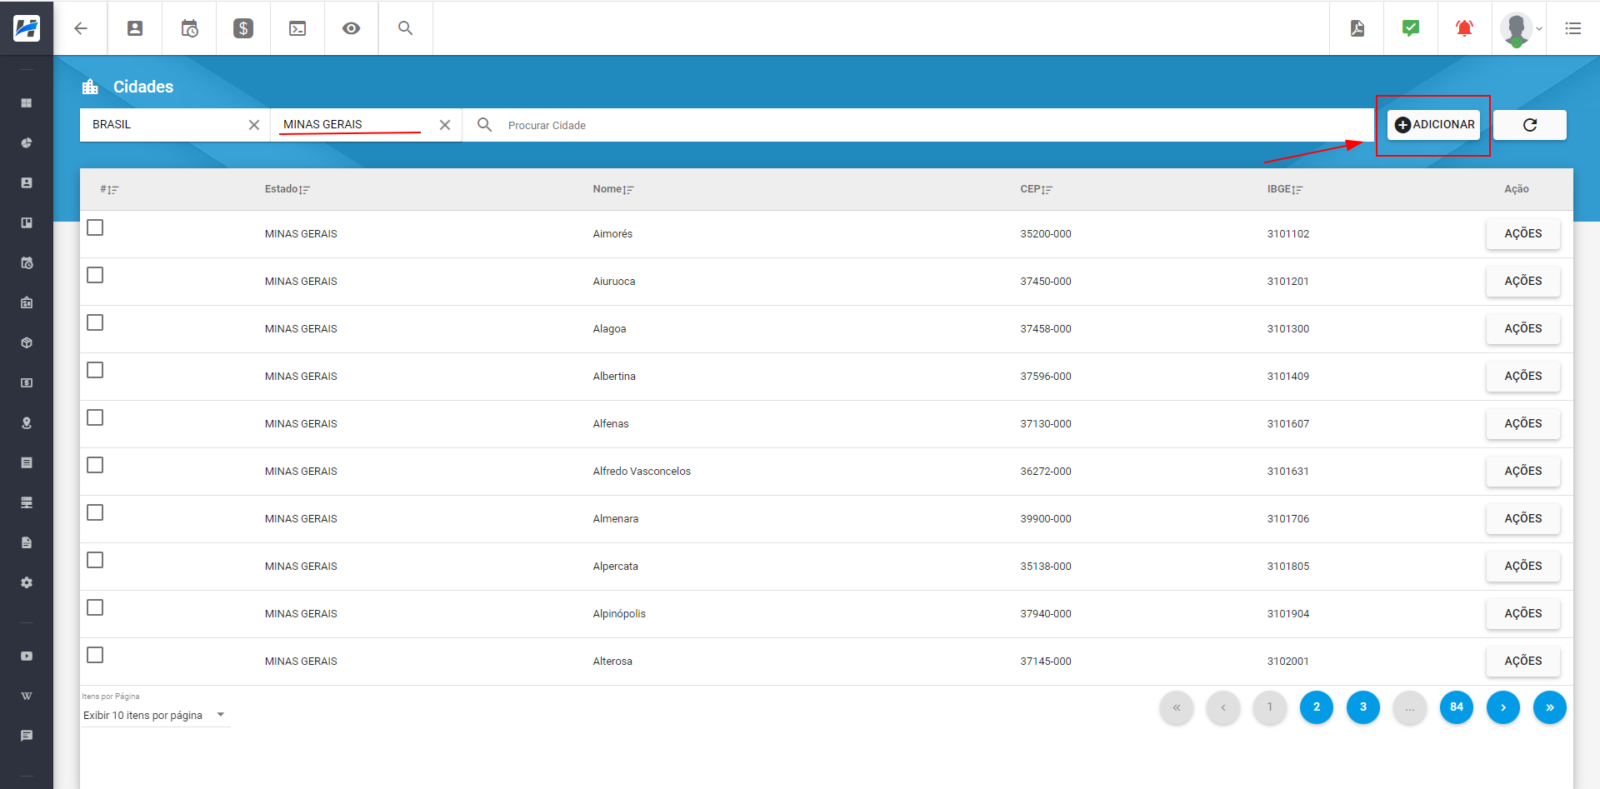Open the sidebar map pin icon

point(27,422)
